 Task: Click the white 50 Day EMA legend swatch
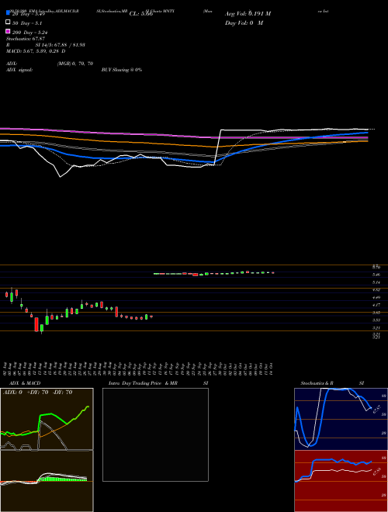click(x=8, y=22)
